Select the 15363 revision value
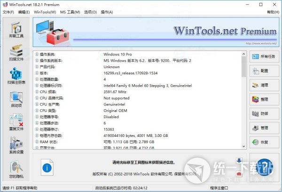Image resolution: width=282 pixels, height=192 pixels. pos(109,129)
